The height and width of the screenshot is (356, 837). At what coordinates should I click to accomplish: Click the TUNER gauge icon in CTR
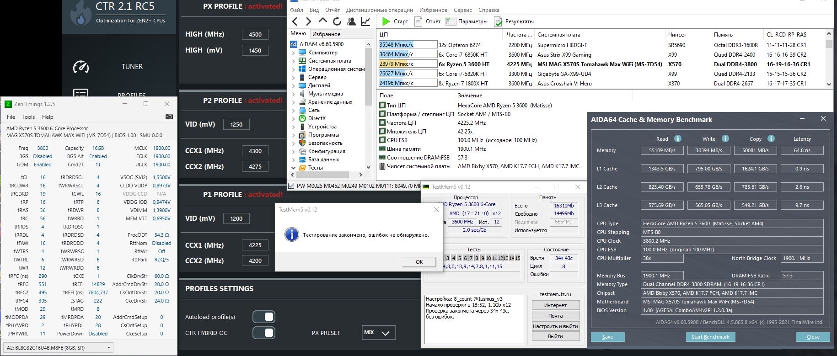click(x=81, y=67)
